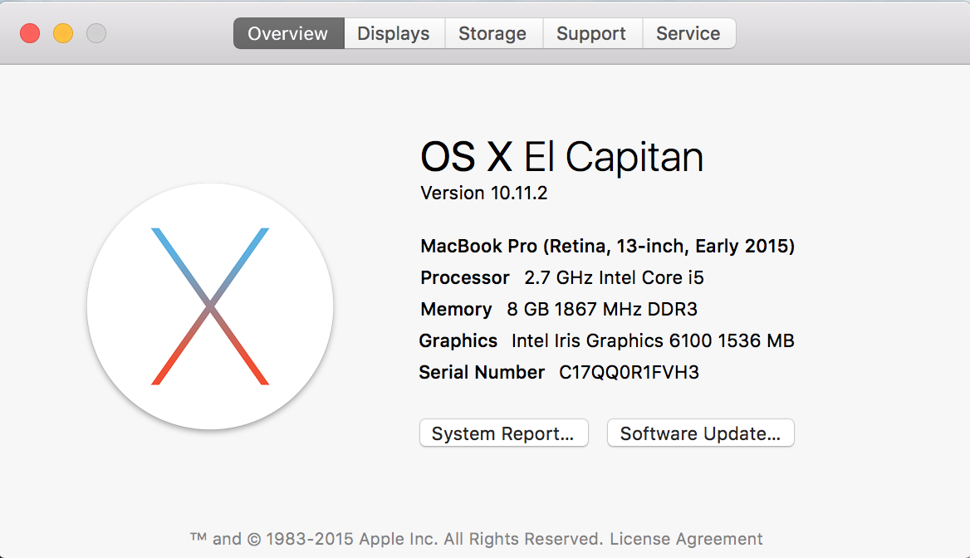The image size is (970, 558).
Task: Open the Storage tab
Action: pos(492,34)
